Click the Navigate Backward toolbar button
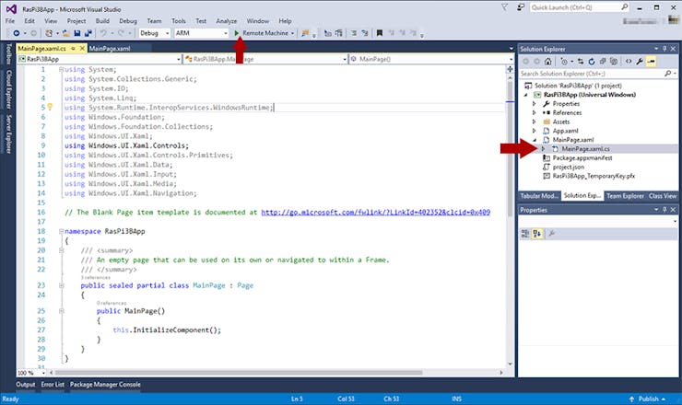Viewport: 682px width, 405px height. pyautogui.click(x=16, y=33)
